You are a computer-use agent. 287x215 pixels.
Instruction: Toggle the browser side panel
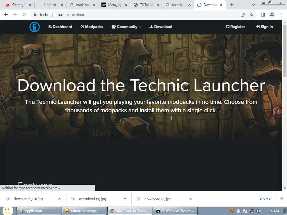[x=263, y=15]
